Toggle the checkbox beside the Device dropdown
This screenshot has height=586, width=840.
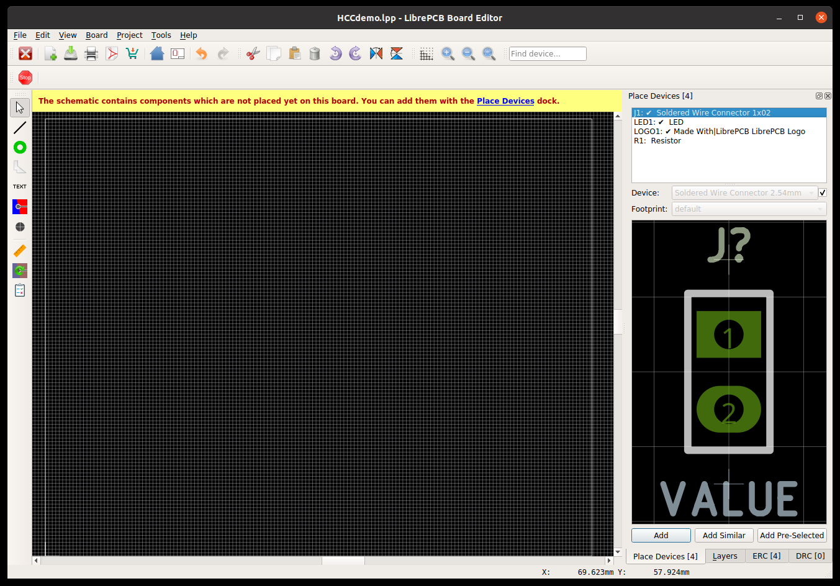[x=823, y=193]
